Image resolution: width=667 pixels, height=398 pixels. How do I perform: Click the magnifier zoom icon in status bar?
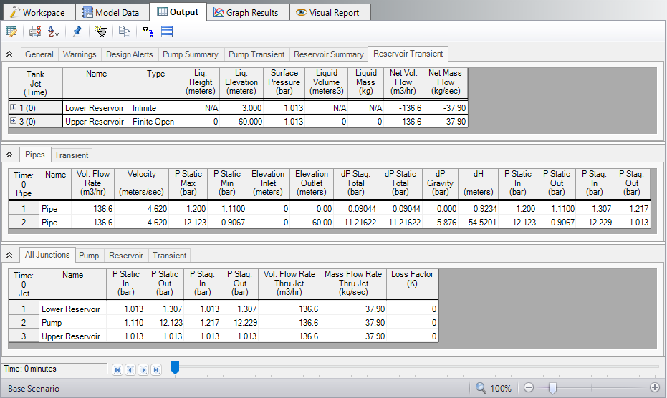point(480,388)
